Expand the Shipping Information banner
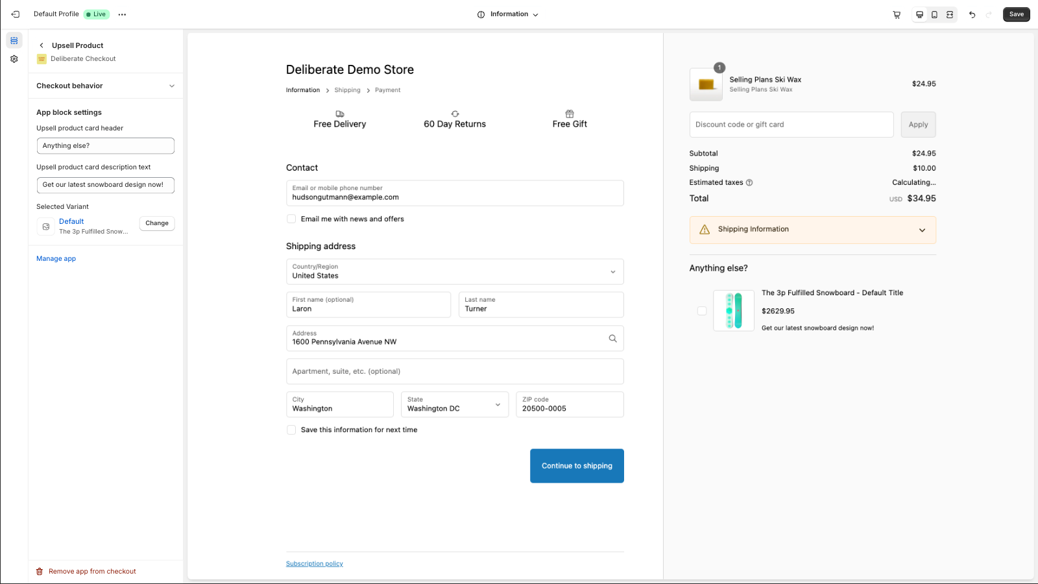The image size is (1038, 584). [x=813, y=230]
